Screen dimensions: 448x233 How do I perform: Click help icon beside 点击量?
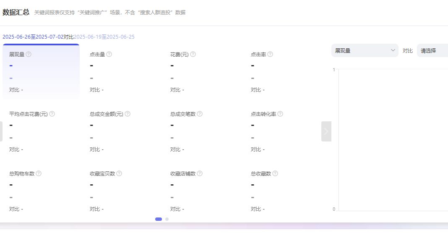(x=109, y=54)
